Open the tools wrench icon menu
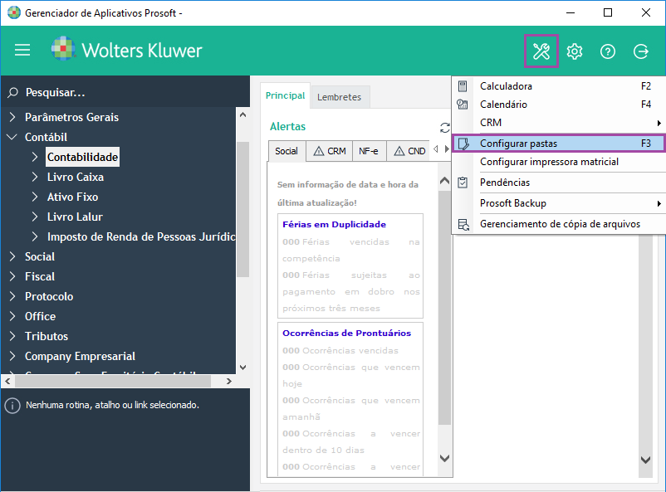Viewport: 666px width, 492px height. (541, 51)
